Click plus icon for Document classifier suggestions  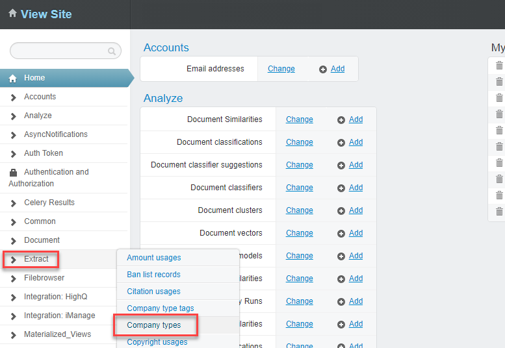(341, 166)
